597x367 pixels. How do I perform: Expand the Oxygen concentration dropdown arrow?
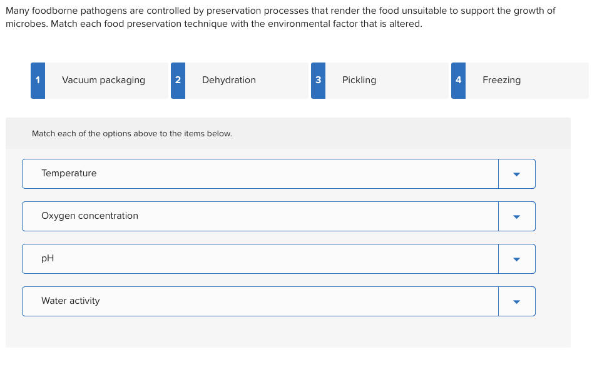(516, 216)
